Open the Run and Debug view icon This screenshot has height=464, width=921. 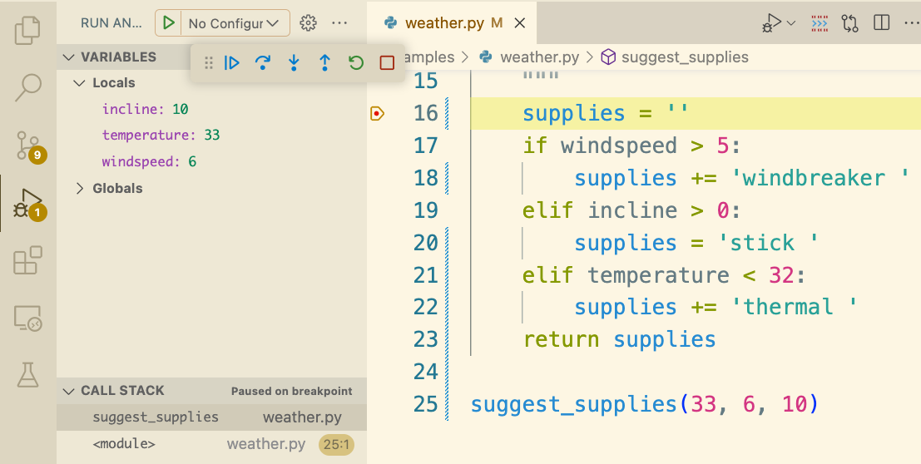pyautogui.click(x=28, y=204)
